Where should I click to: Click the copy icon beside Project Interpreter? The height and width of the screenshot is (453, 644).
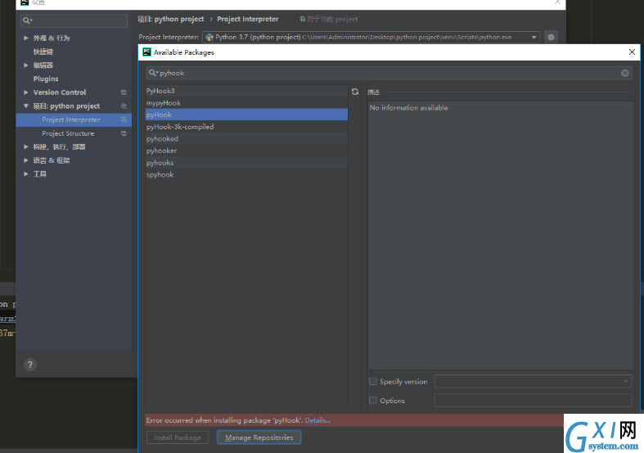click(124, 119)
